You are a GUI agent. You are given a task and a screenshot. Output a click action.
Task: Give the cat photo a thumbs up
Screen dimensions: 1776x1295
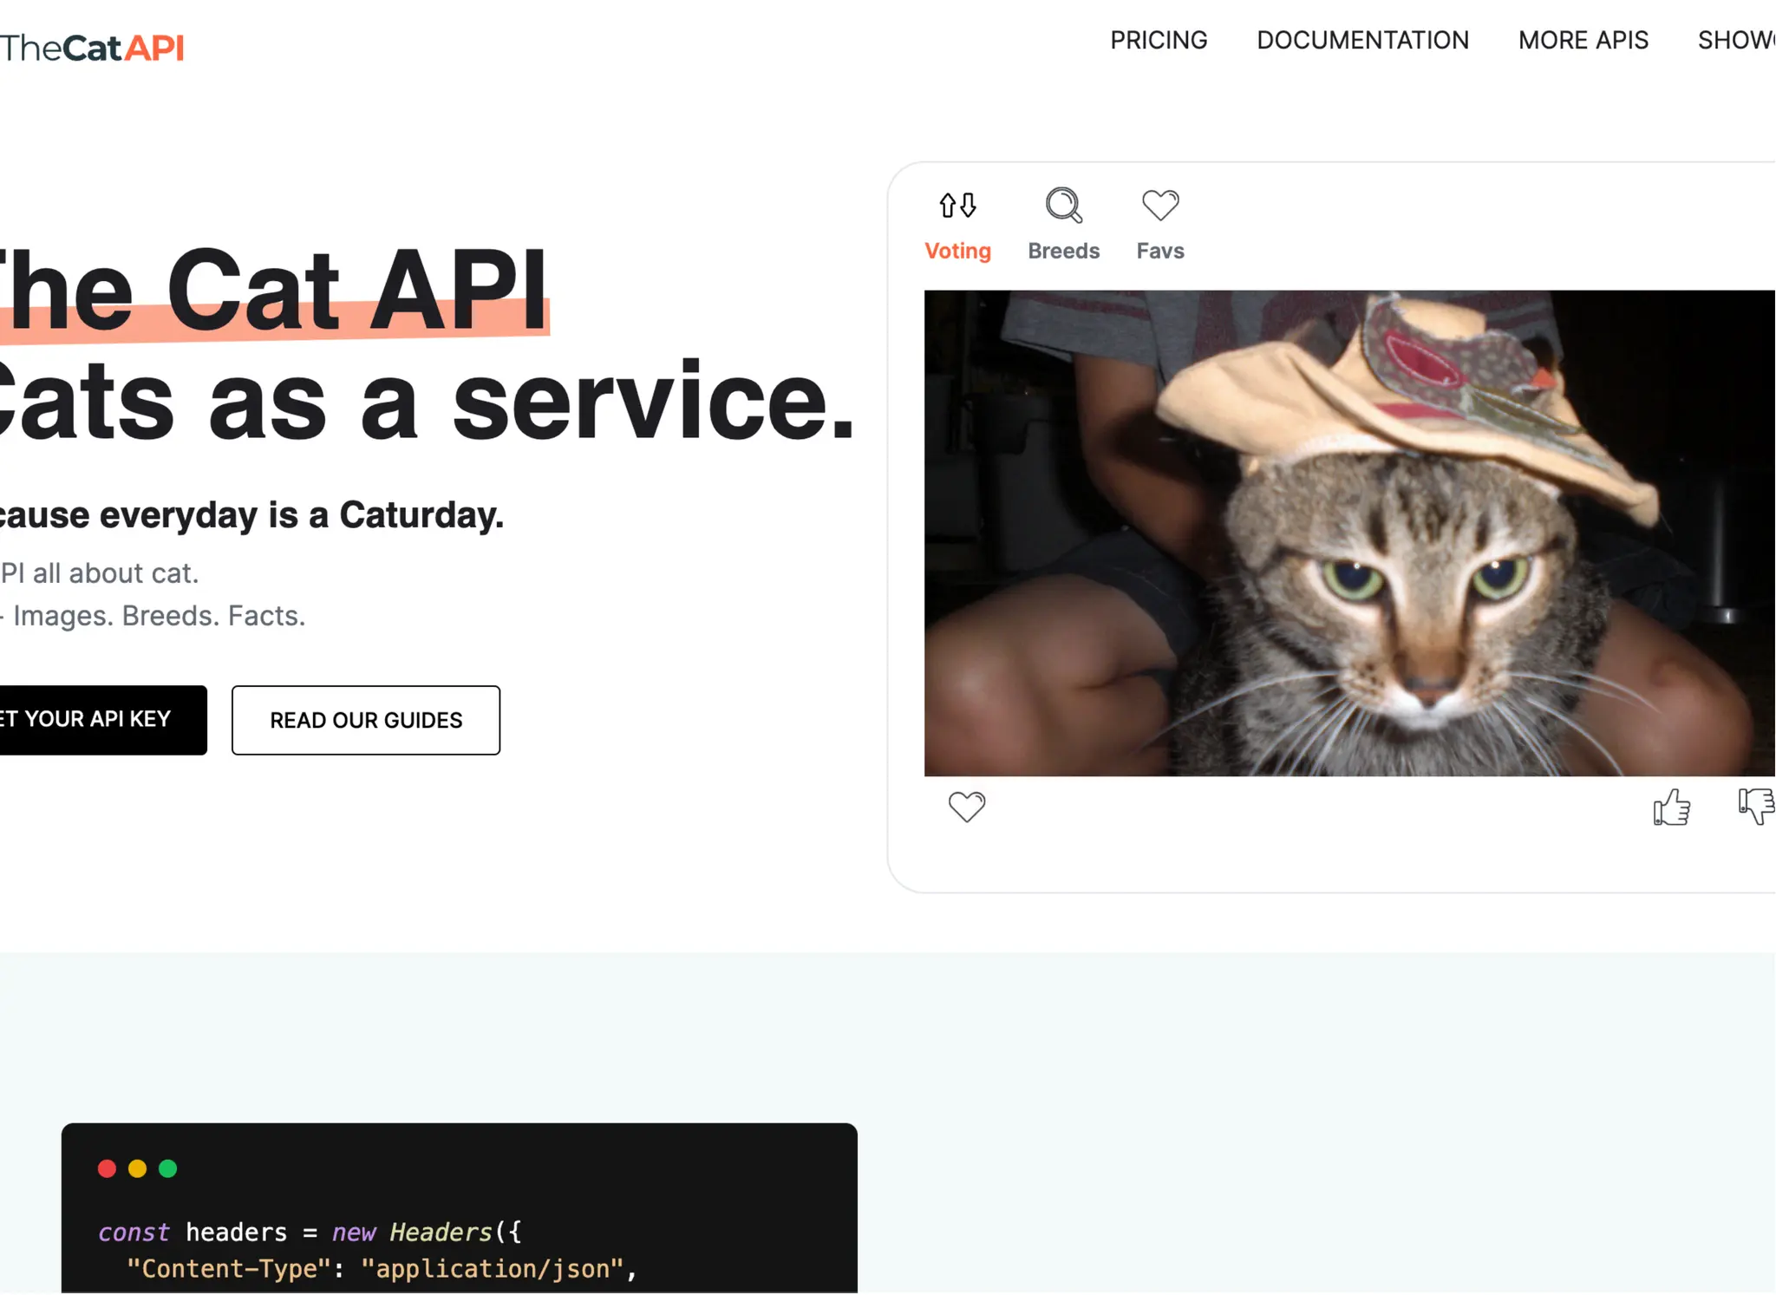click(1671, 808)
